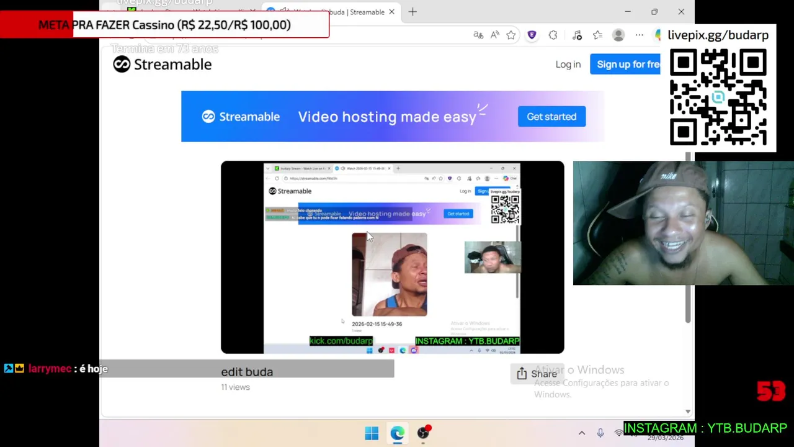Restore down the browser window
Viewport: 794px width, 447px height.
click(x=654, y=12)
